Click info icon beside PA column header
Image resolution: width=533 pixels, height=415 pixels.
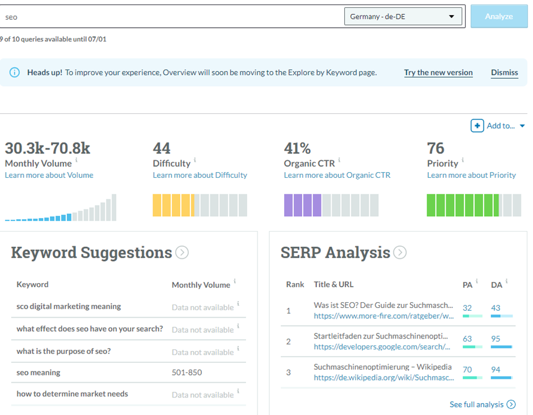477,281
